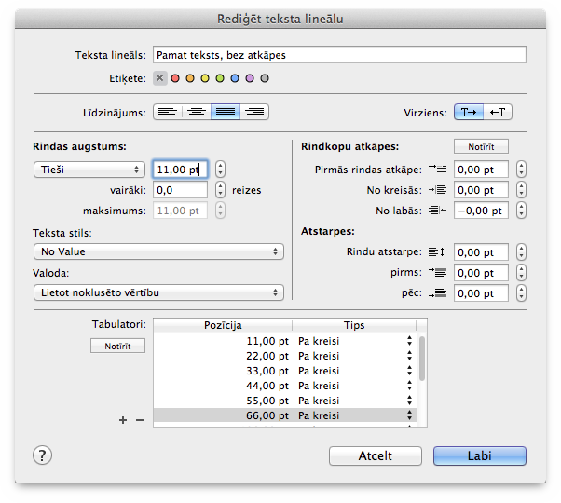The height and width of the screenshot is (503, 561).
Task: Open tab type popup for 44,00 pt
Action: tap(409, 386)
